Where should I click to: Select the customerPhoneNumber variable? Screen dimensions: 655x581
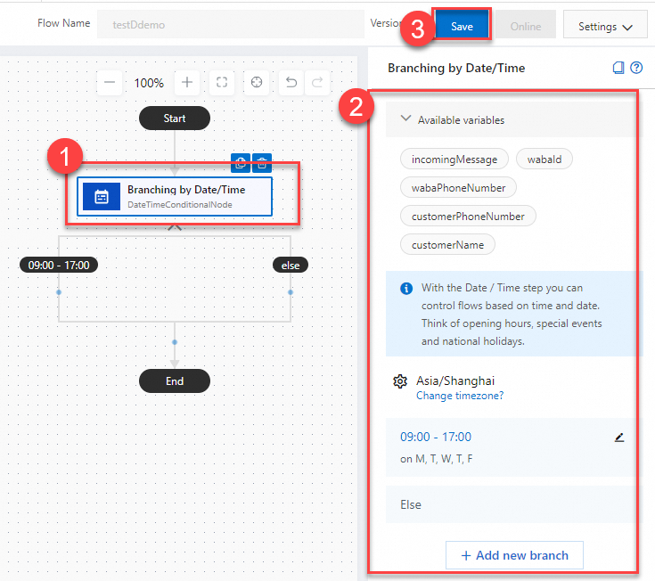468,216
